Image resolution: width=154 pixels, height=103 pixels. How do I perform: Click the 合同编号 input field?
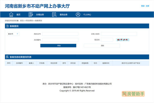click(60, 40)
